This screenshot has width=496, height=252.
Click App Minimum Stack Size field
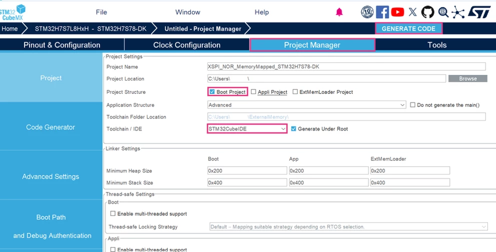coord(329,182)
